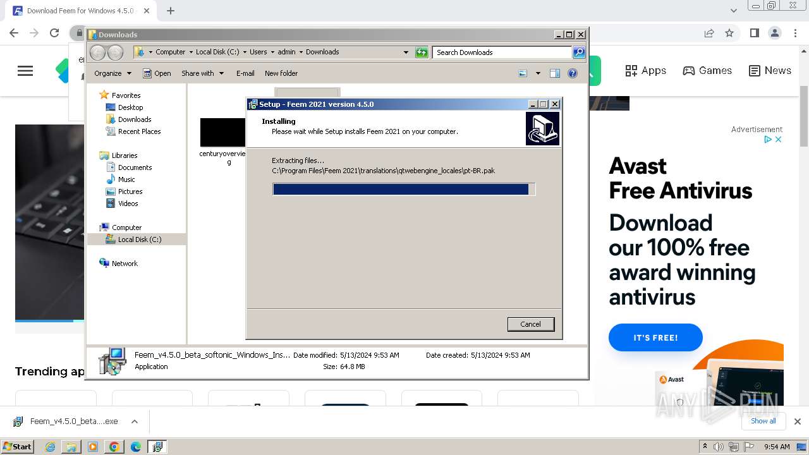The height and width of the screenshot is (455, 809).
Task: Click E-mail in explorer toolbar
Action: [x=245, y=73]
